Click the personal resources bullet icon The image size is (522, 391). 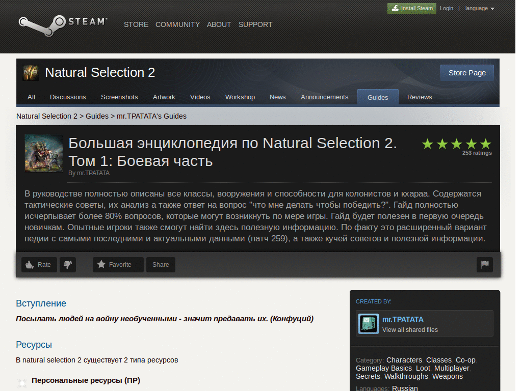click(x=22, y=383)
